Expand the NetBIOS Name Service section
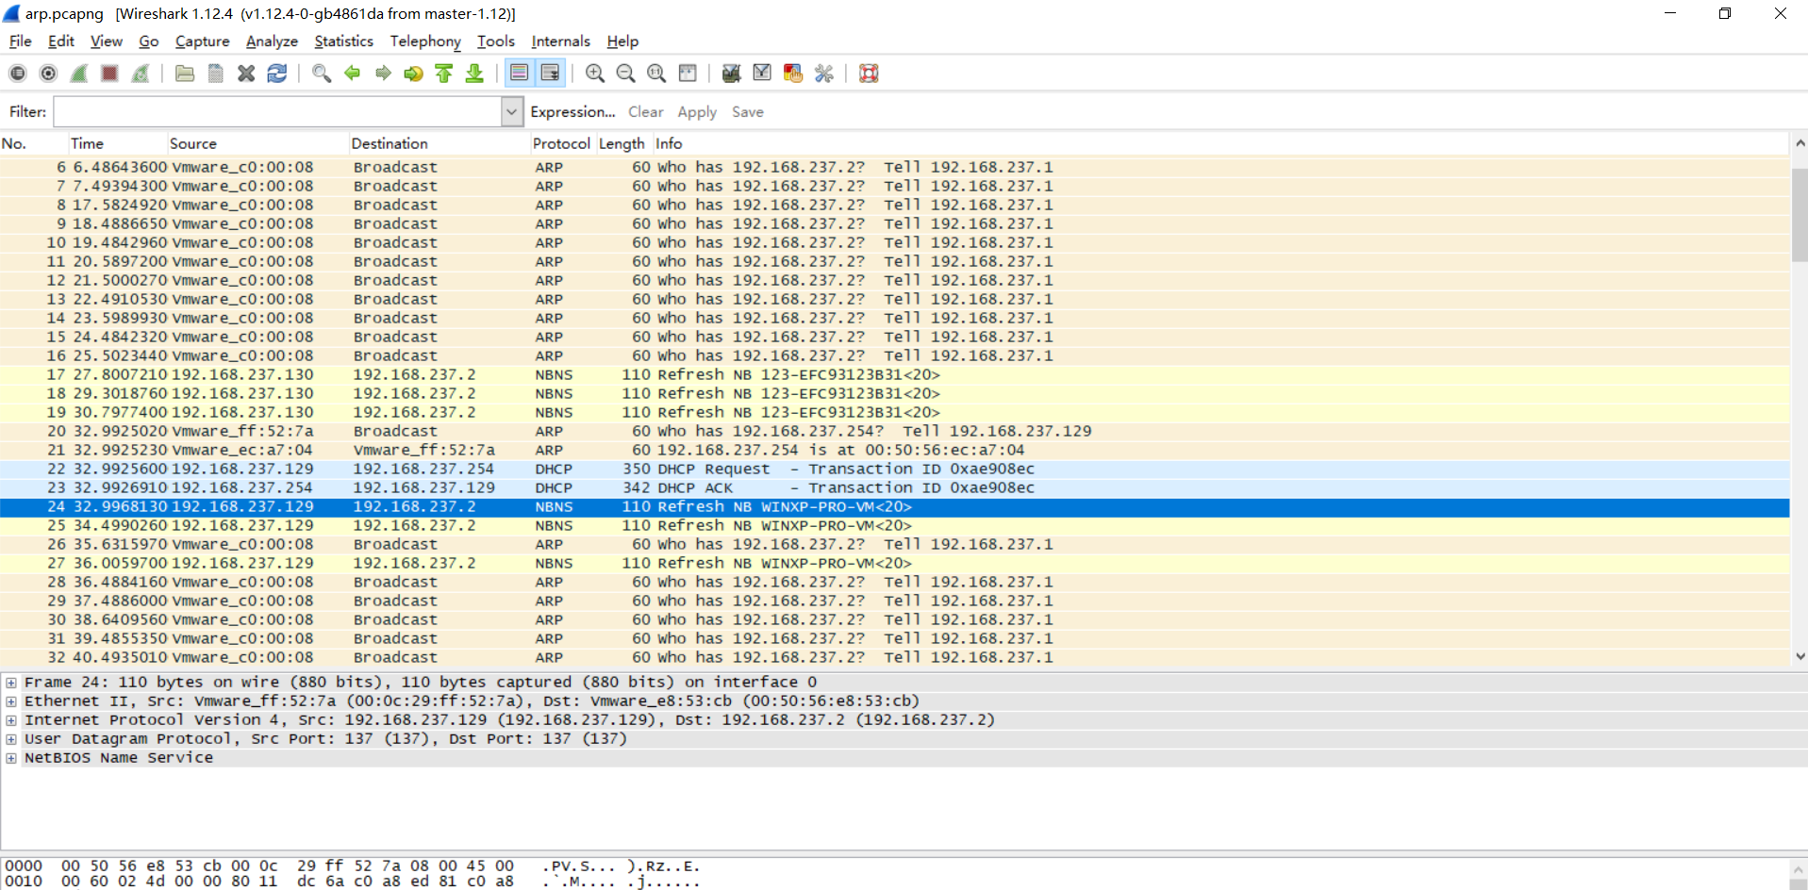 [x=11, y=758]
